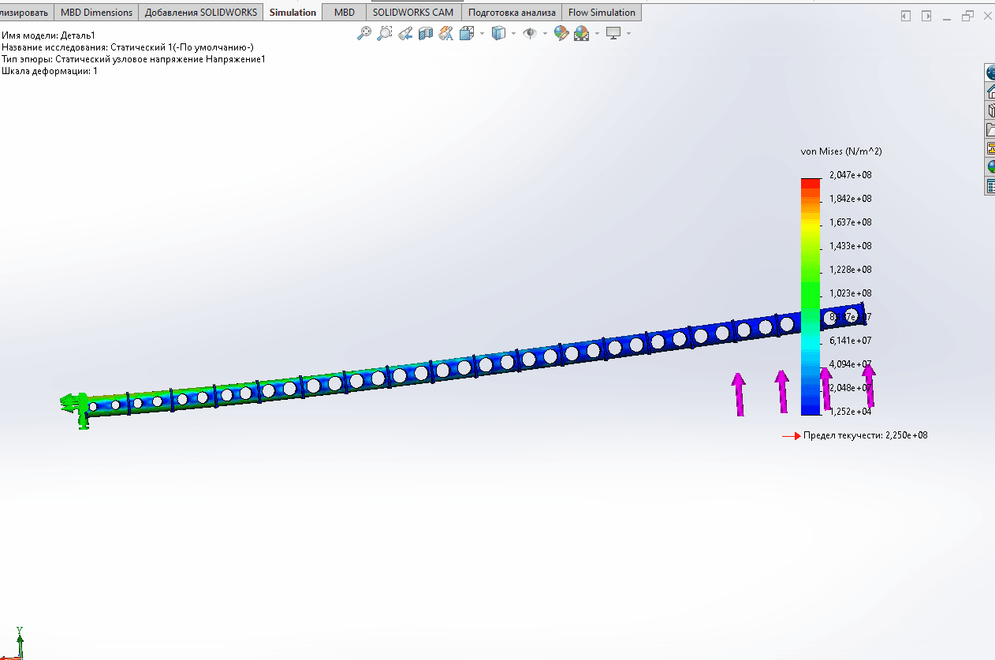Click the Edit Appearance icon
Screen dimensions: 995x660
561,33
